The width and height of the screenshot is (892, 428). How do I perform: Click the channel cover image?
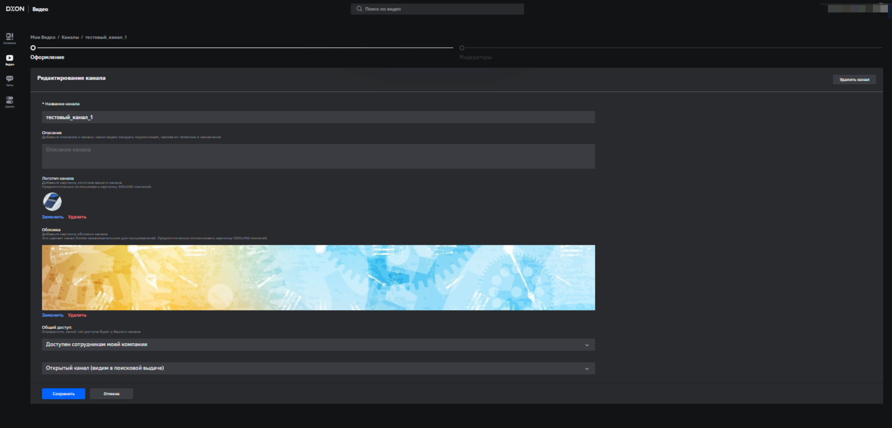pyautogui.click(x=318, y=277)
